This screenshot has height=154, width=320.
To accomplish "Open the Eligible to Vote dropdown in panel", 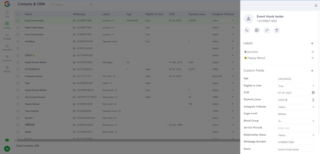I will (296, 86).
